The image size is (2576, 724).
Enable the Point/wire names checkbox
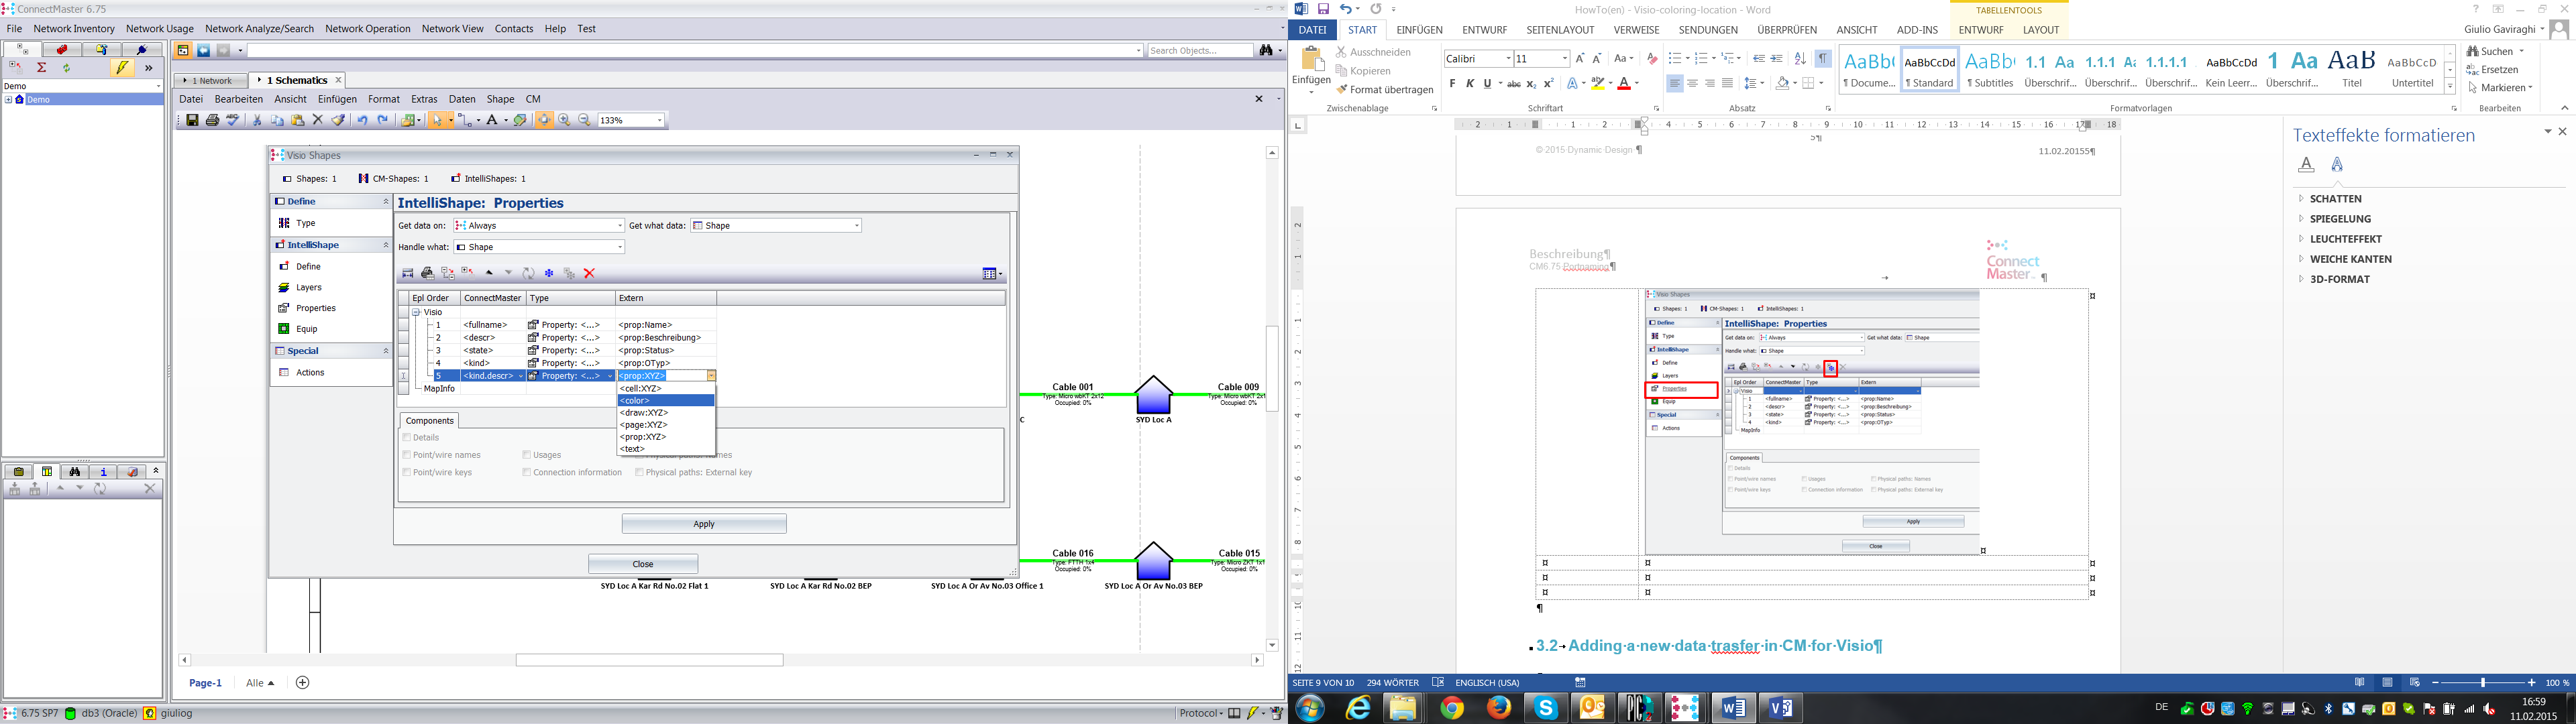point(407,455)
